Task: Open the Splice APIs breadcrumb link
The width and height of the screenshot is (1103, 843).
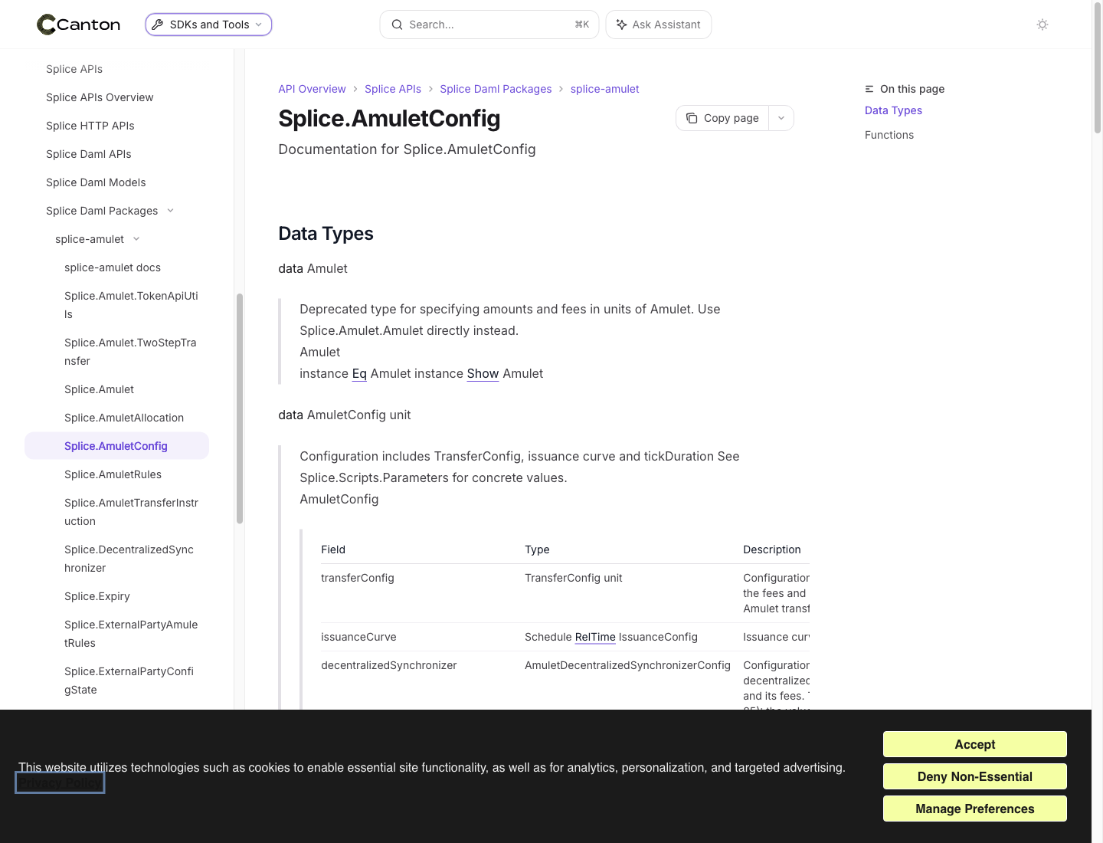Action: tap(393, 89)
